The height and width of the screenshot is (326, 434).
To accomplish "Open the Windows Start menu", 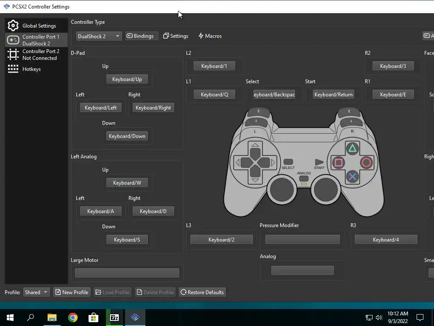I will pos(10,318).
